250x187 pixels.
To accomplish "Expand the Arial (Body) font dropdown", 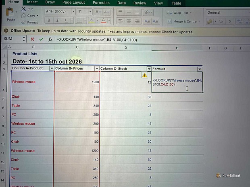I will coord(73,12).
